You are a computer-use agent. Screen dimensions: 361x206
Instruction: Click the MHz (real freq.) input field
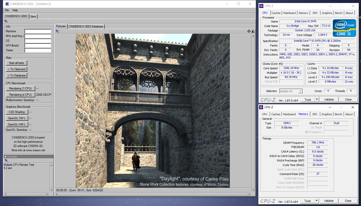(x=38, y=36)
